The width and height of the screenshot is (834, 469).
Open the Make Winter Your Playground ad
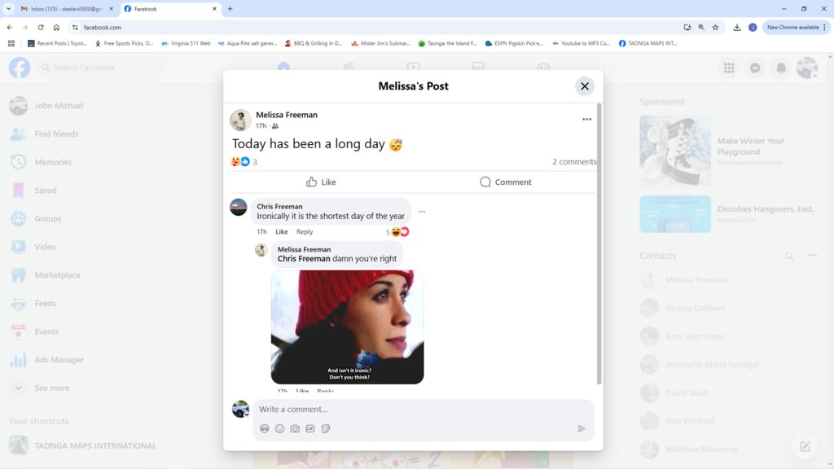click(730, 151)
